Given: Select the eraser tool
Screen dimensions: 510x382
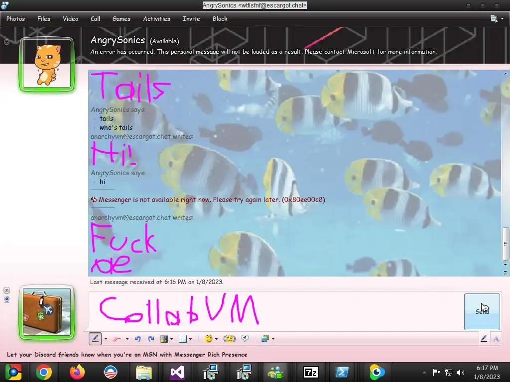Looking at the screenshot, I should click(117, 339).
